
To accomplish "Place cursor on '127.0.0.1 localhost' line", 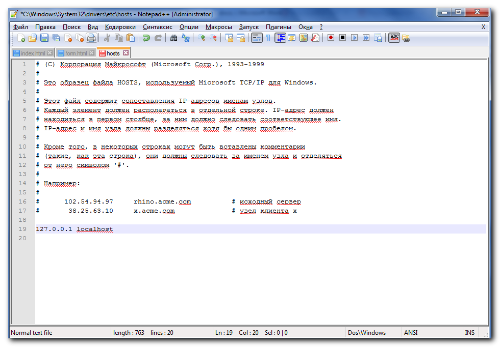I will pyautogui.click(x=261, y=229).
